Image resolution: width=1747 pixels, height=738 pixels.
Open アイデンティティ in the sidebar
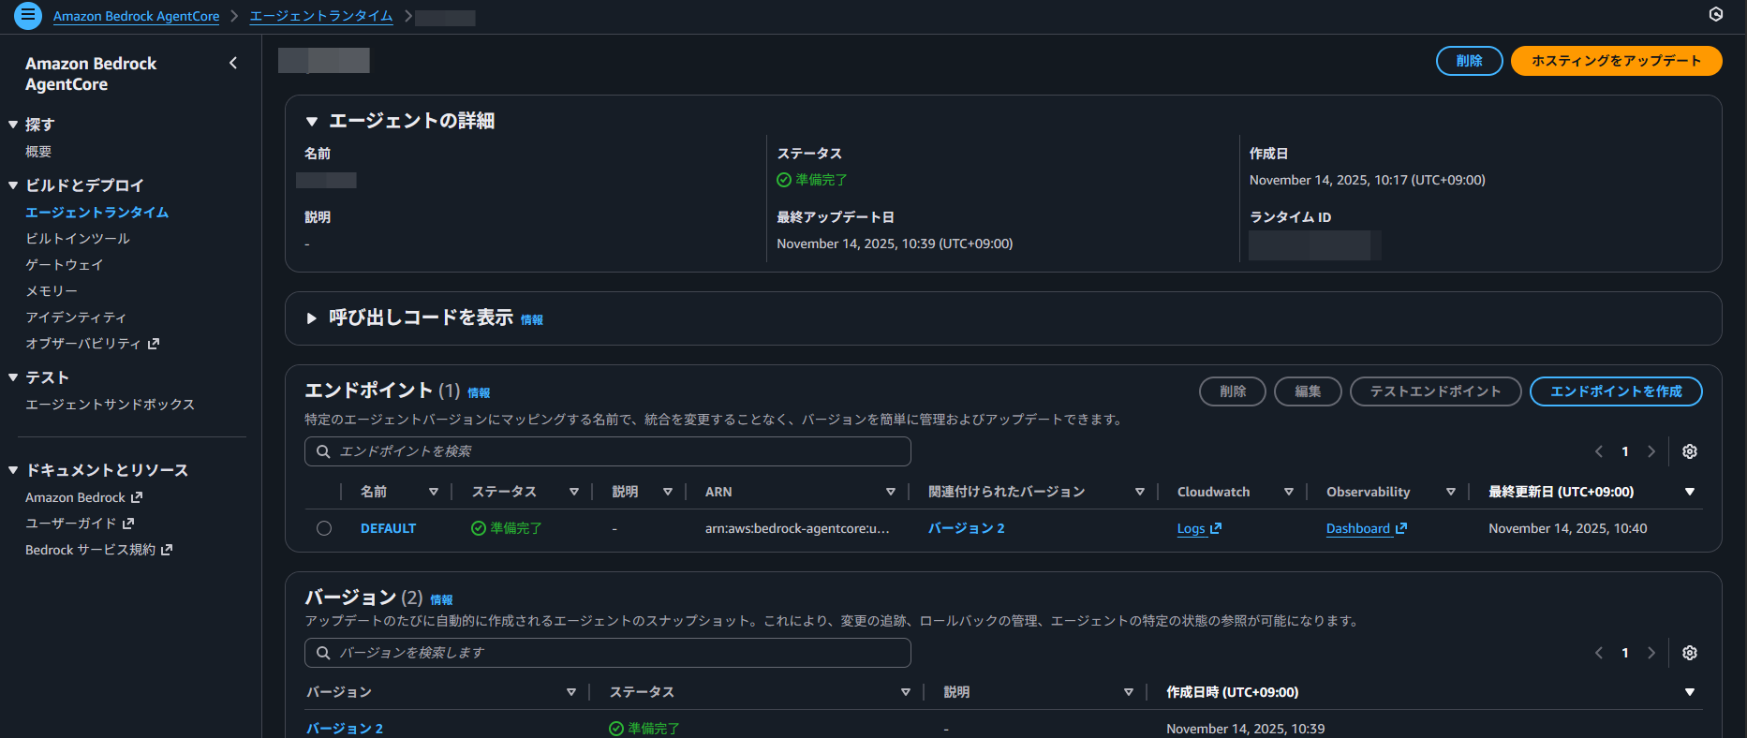76,317
